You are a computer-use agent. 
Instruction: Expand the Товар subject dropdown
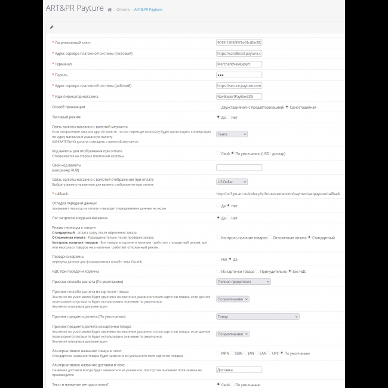tap(257, 316)
